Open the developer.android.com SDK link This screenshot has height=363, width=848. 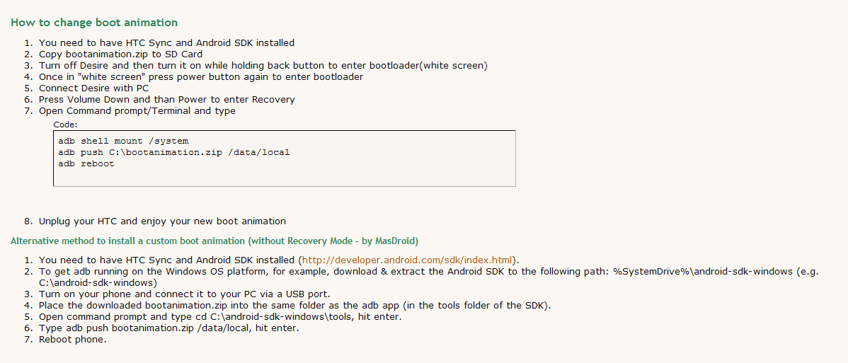(407, 260)
